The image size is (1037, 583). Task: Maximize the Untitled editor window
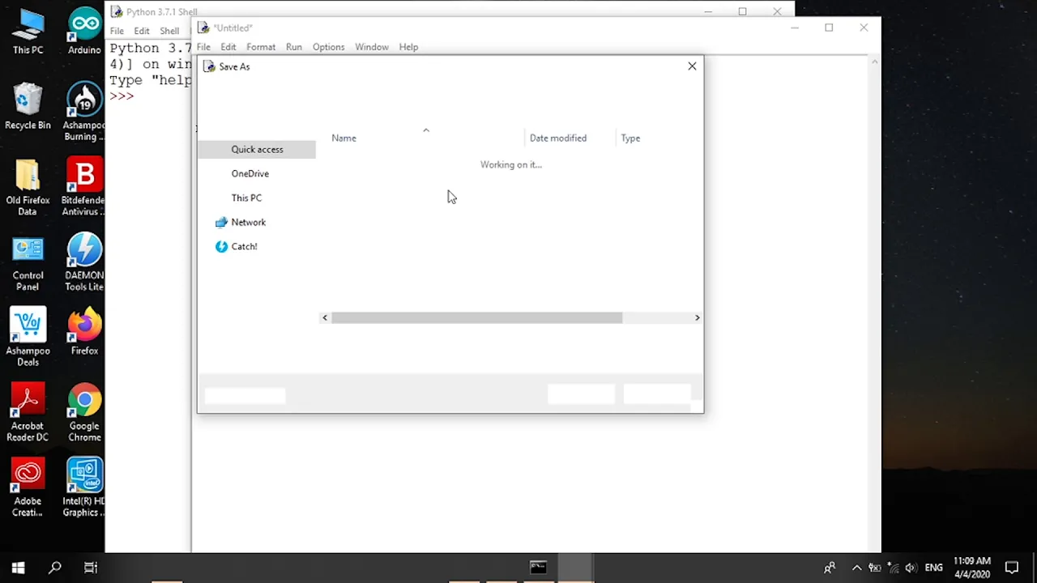click(829, 28)
